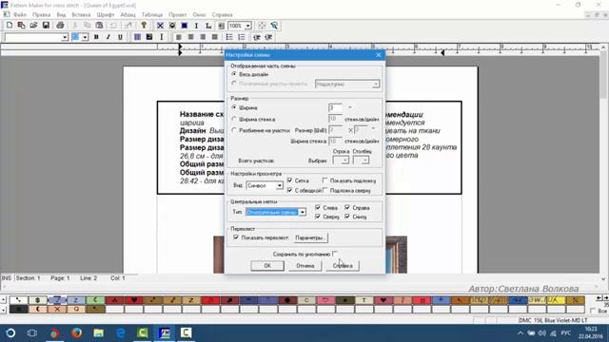Screen dimensions: 609x342
Task: Click the Отмена button
Action: click(304, 266)
